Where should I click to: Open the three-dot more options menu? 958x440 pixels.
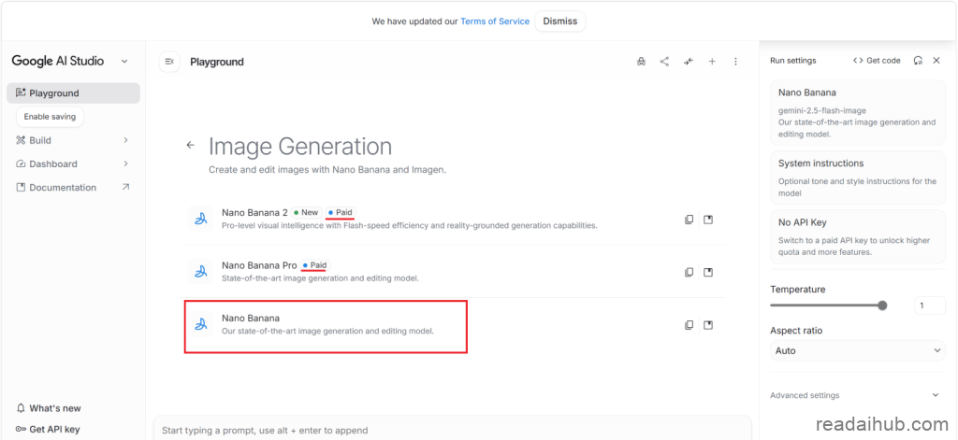(x=735, y=62)
